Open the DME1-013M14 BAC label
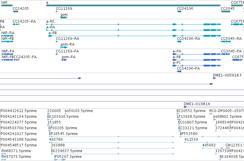The width and height of the screenshot is (244, 161). coord(197,104)
